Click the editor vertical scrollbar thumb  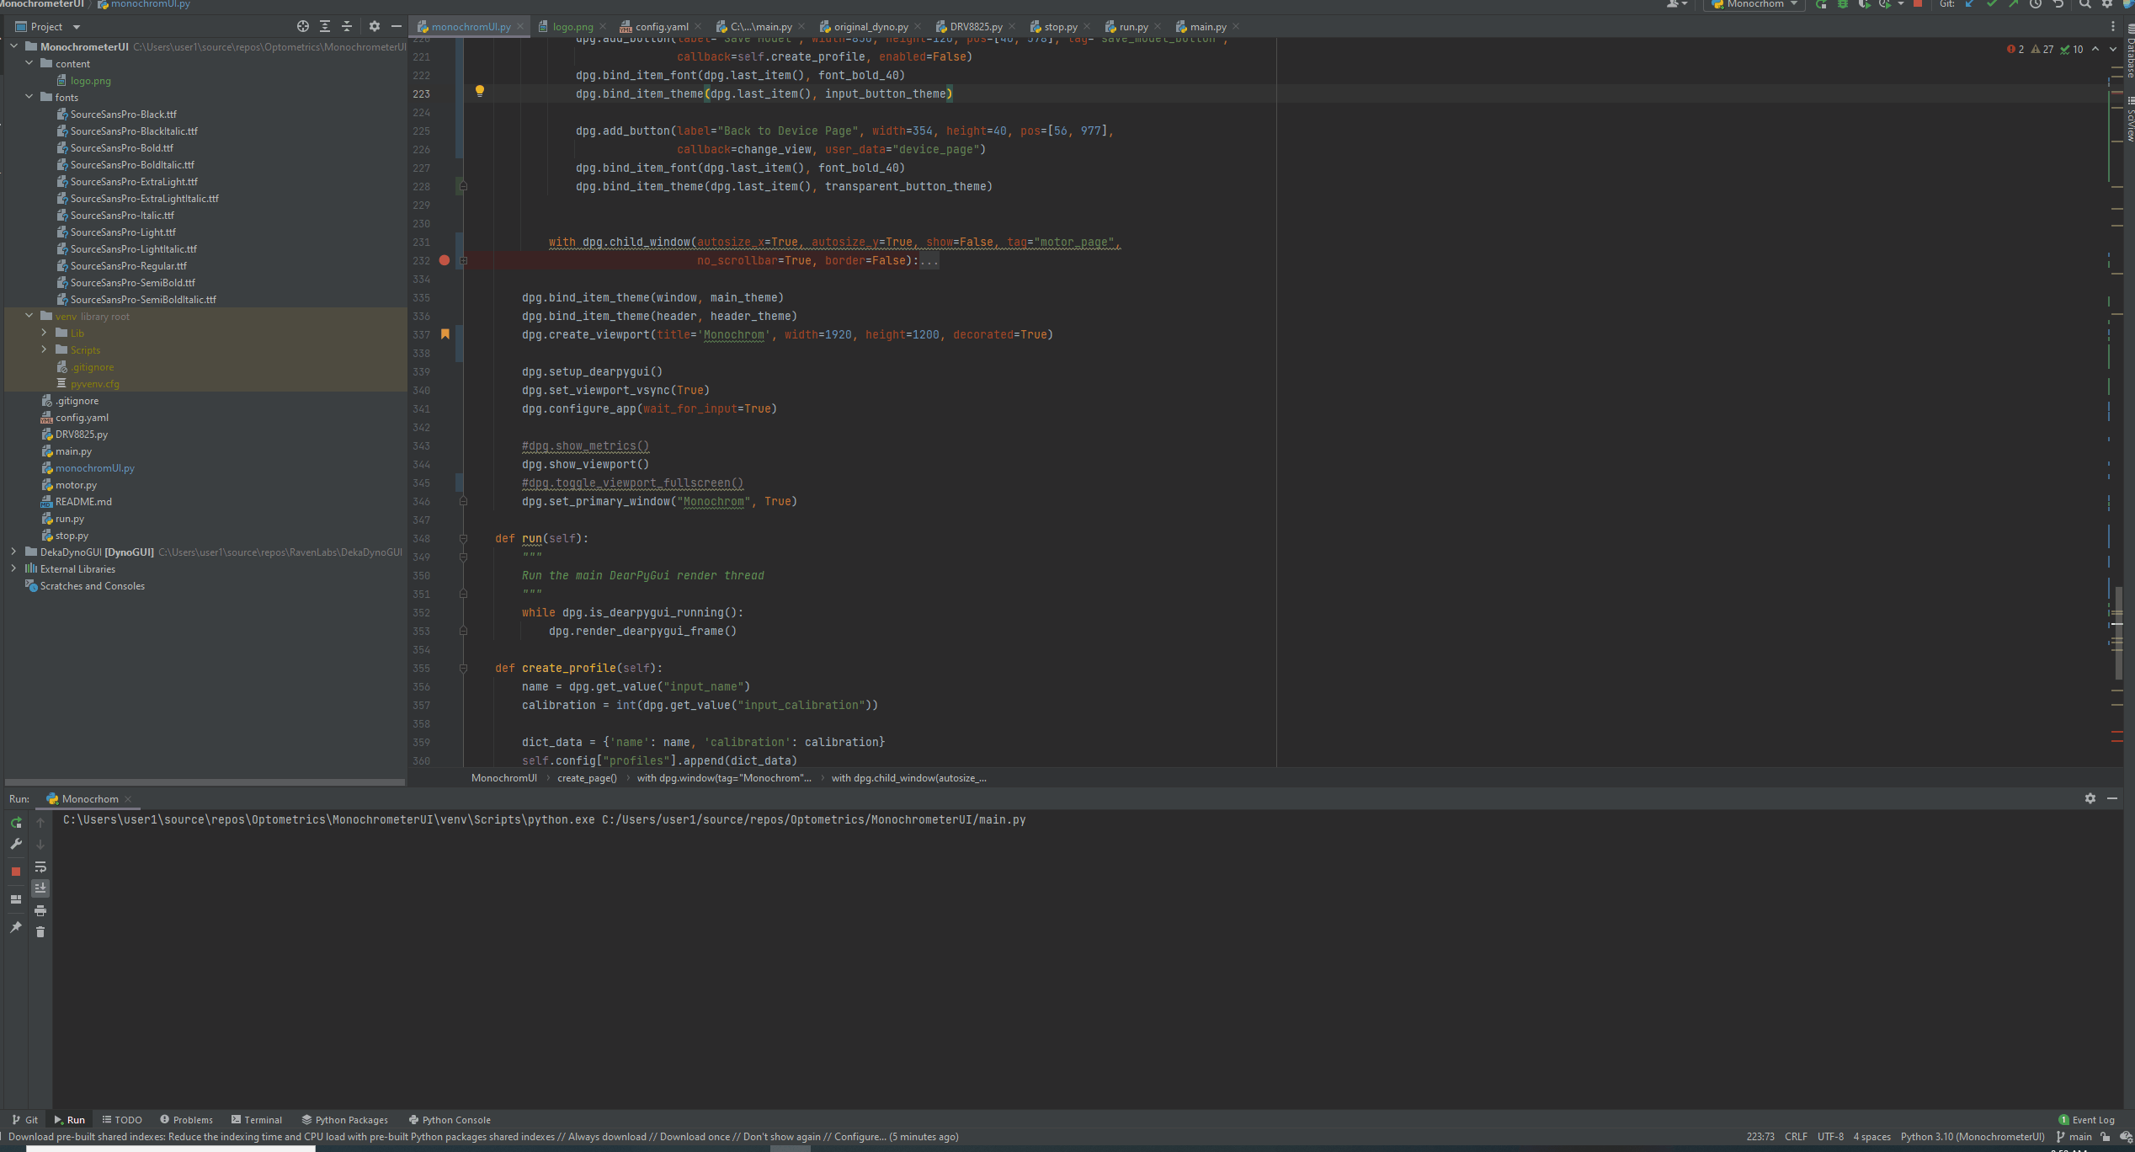click(2118, 632)
